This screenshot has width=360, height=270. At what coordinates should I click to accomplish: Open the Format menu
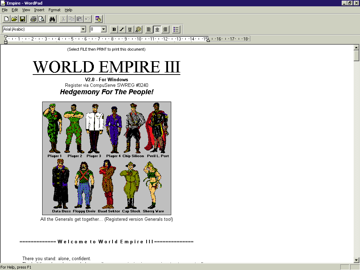[x=54, y=10]
